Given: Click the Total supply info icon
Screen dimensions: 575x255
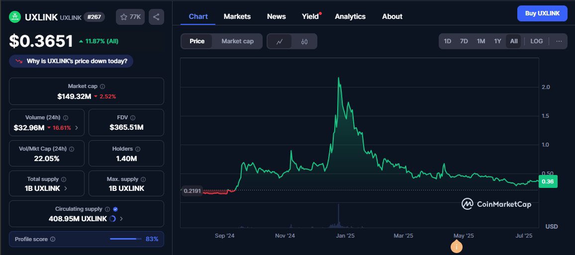Looking at the screenshot, I should coord(64,179).
